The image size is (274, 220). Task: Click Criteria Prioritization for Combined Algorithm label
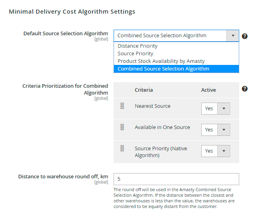(65, 89)
